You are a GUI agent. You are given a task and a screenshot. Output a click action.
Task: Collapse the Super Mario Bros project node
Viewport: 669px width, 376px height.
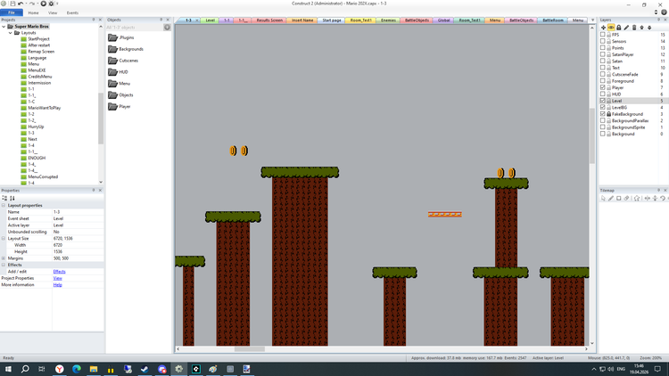[x=4, y=27]
